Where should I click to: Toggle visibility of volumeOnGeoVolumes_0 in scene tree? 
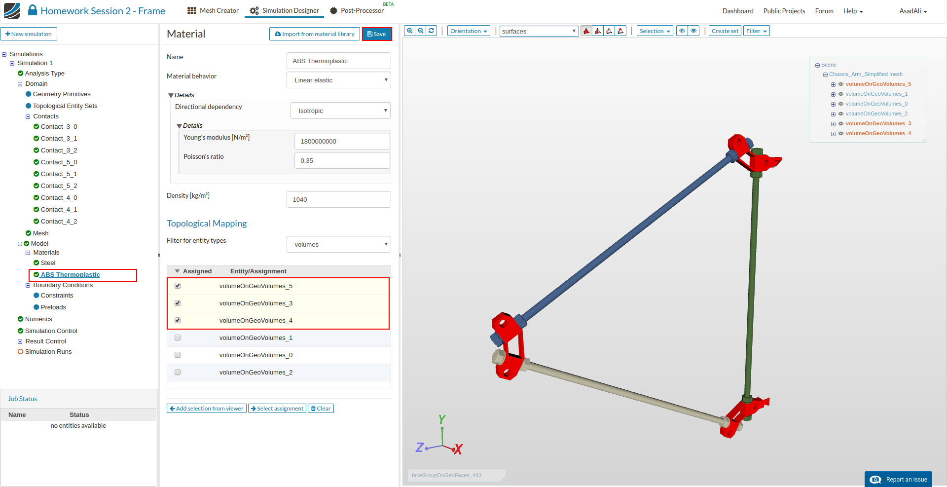click(x=841, y=104)
